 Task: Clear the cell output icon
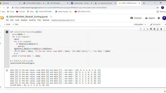[x=7, y=70]
